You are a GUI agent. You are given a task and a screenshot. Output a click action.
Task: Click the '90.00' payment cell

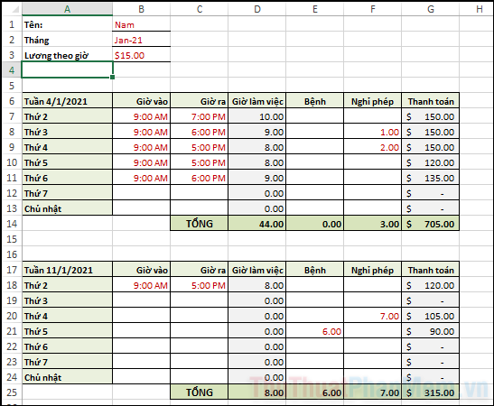[431, 331]
